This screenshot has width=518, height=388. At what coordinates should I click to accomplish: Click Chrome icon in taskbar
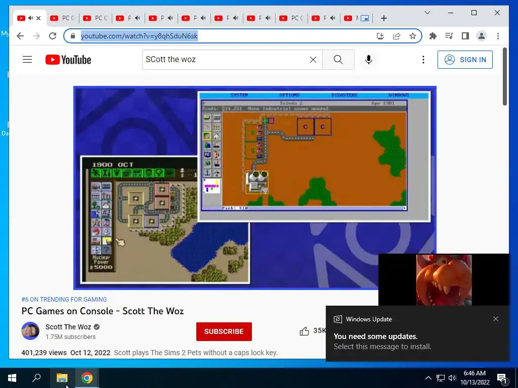point(87,378)
